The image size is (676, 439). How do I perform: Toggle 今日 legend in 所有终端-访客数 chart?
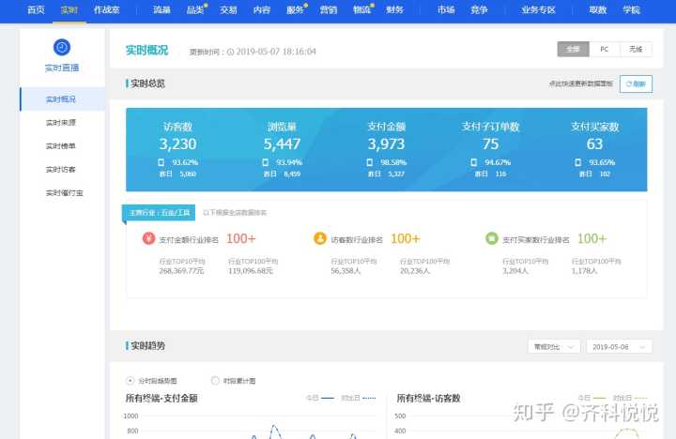[591, 398]
